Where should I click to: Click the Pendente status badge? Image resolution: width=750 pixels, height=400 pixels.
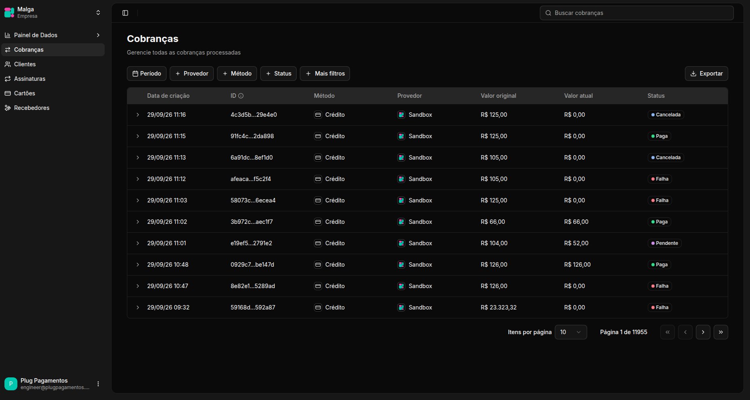[x=664, y=243]
